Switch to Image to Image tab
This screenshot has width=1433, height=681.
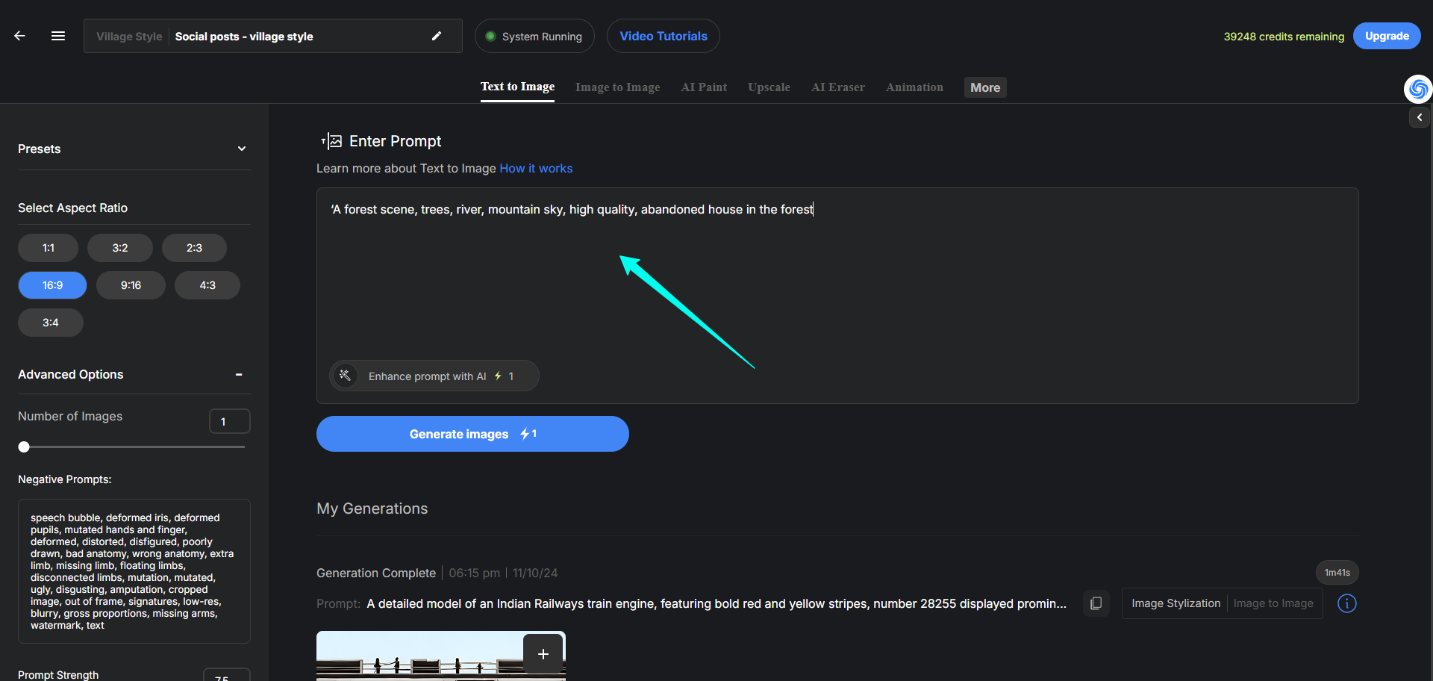[x=618, y=87]
